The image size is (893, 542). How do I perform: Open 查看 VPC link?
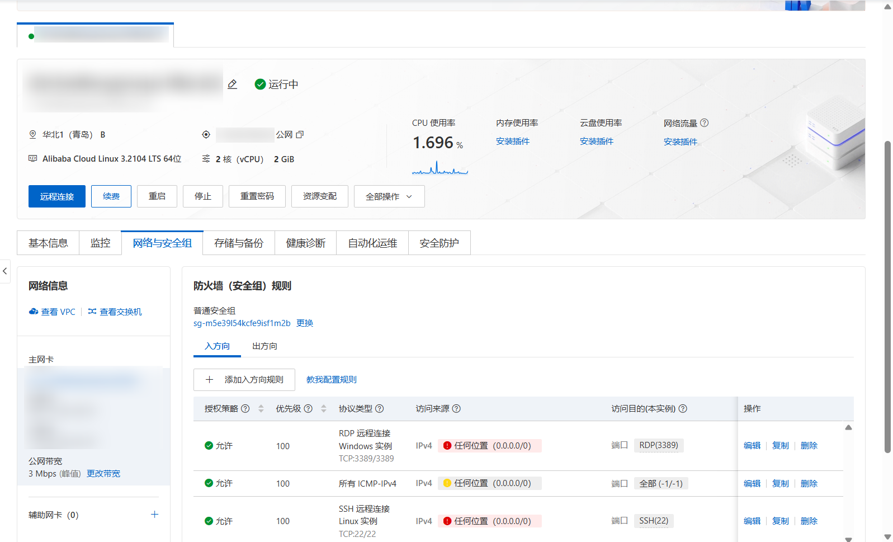[52, 312]
